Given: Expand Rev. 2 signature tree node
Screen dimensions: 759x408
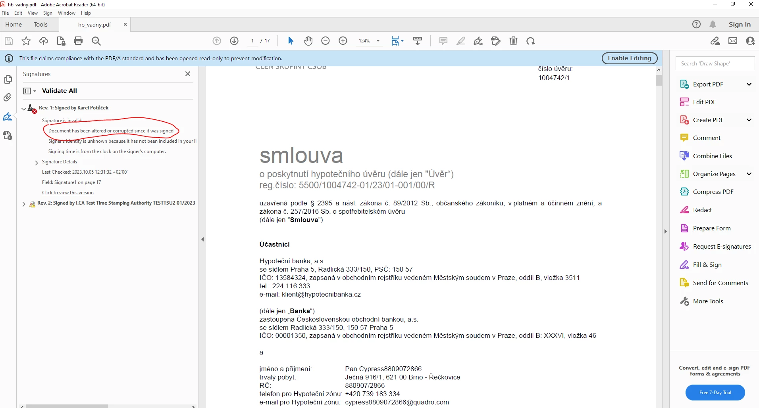Looking at the screenshot, I should coord(24,204).
